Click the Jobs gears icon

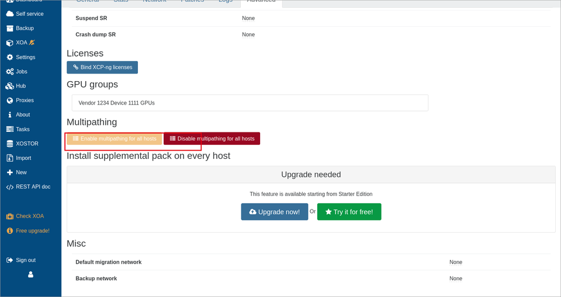pyautogui.click(x=10, y=72)
